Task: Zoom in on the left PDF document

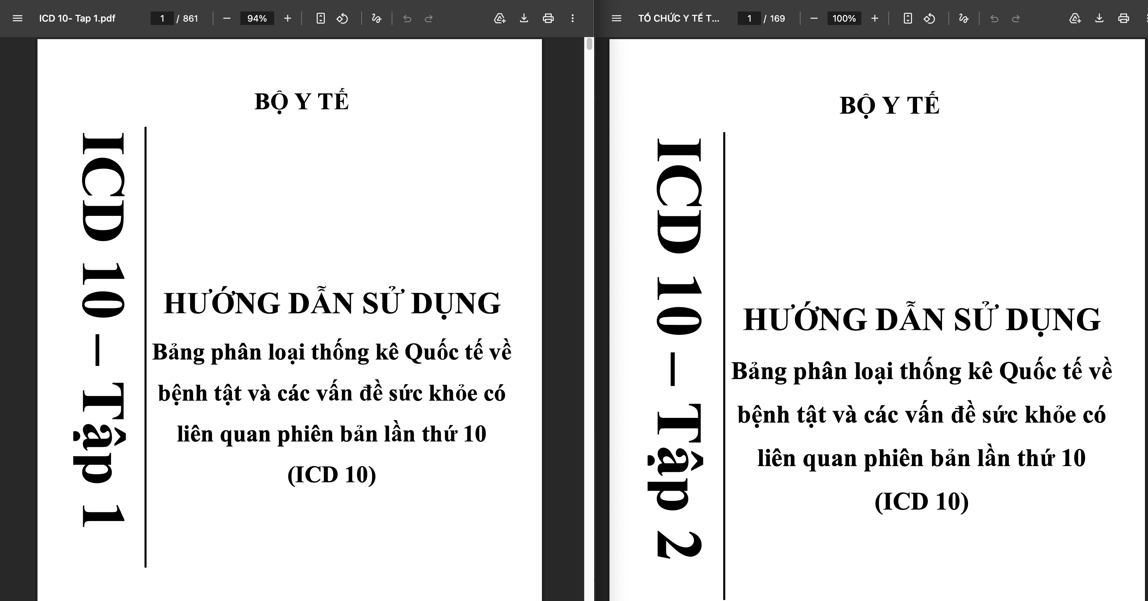Action: click(x=287, y=18)
